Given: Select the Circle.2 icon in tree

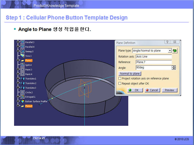Looking at the screenshot, I should [x=22, y=92].
